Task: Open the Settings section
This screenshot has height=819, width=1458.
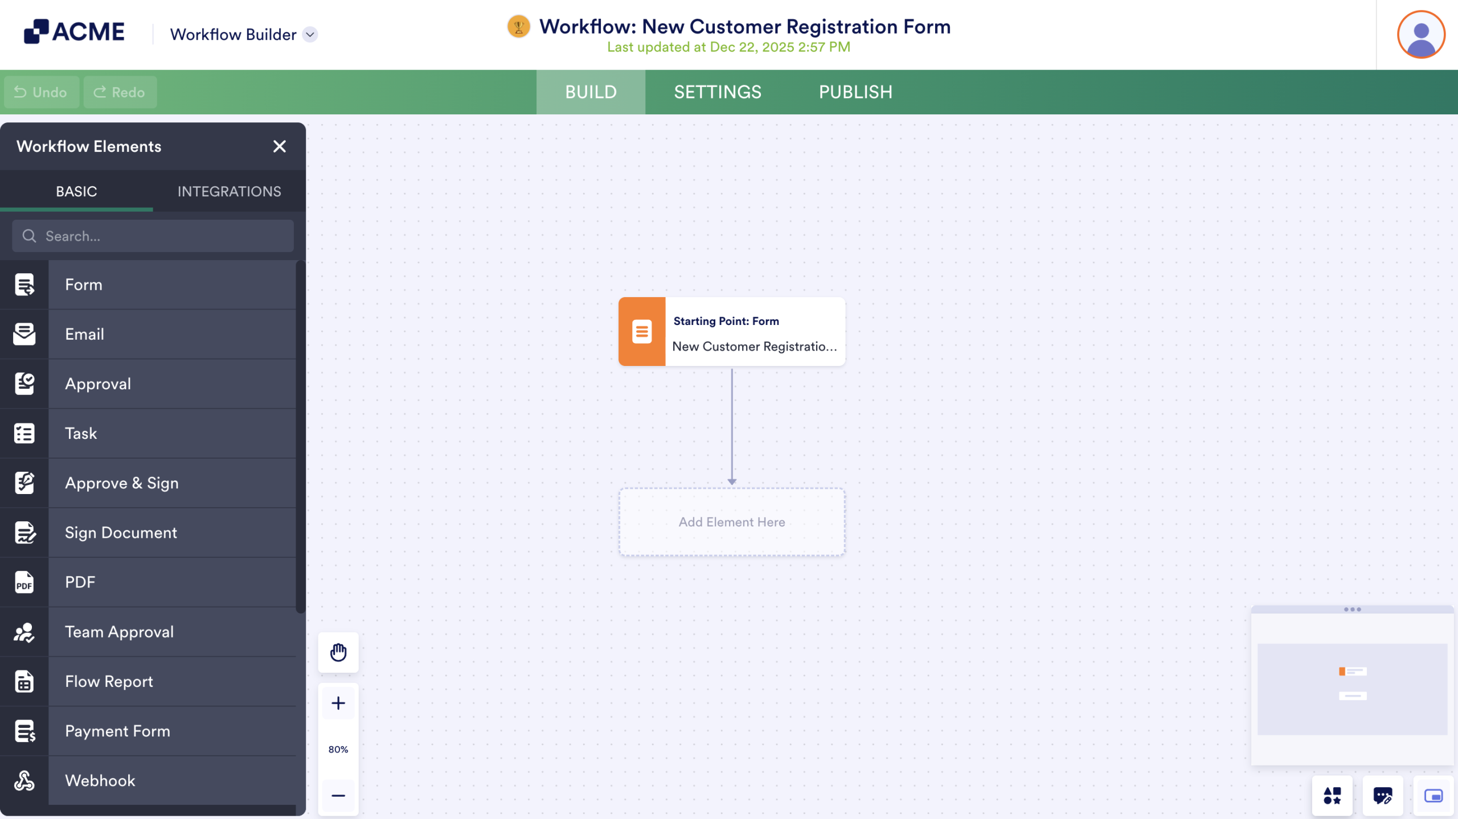Action: point(717,92)
